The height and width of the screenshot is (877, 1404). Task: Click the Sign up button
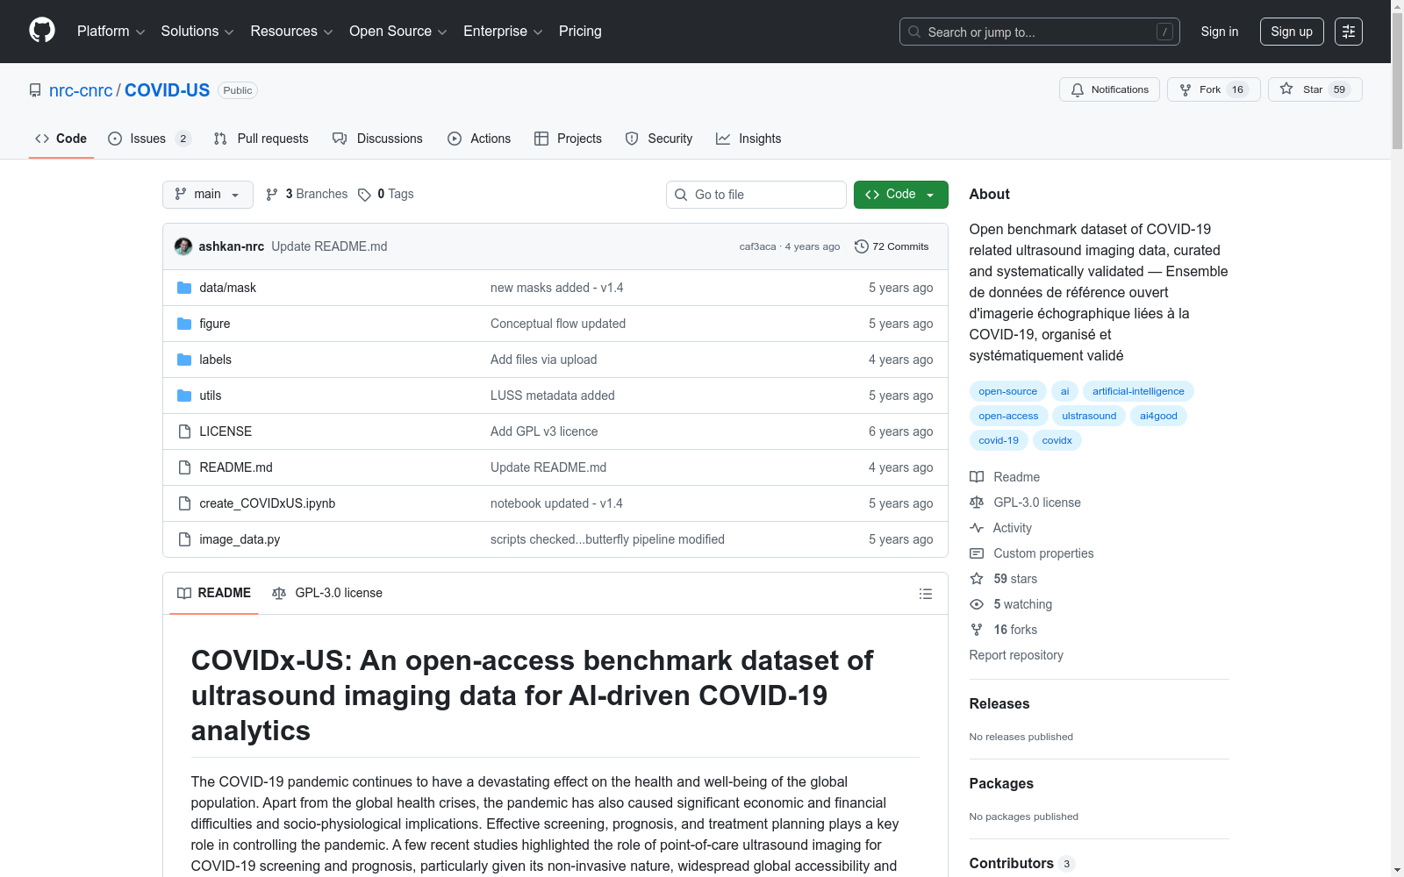(x=1292, y=32)
